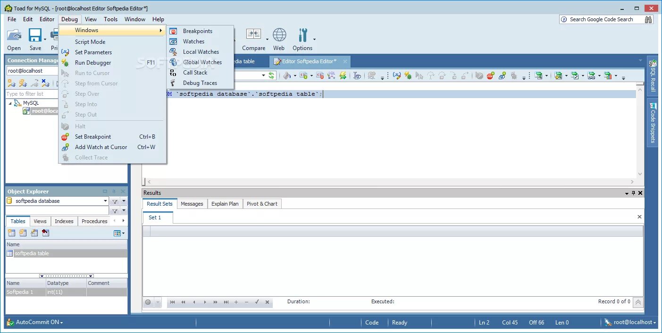662x333 pixels.
Task: Open the Code Snippets side panel
Action: point(653,123)
